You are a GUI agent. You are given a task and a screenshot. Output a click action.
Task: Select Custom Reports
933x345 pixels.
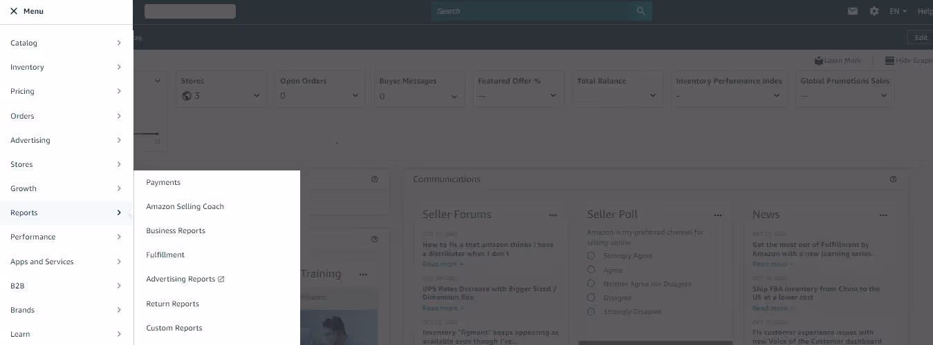click(x=174, y=328)
